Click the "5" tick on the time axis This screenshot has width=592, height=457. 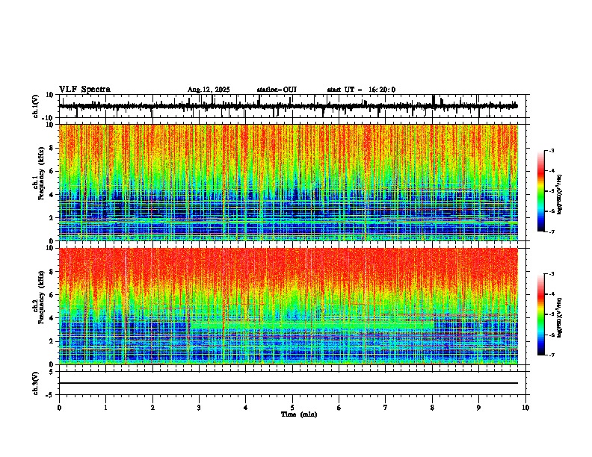[x=292, y=408]
